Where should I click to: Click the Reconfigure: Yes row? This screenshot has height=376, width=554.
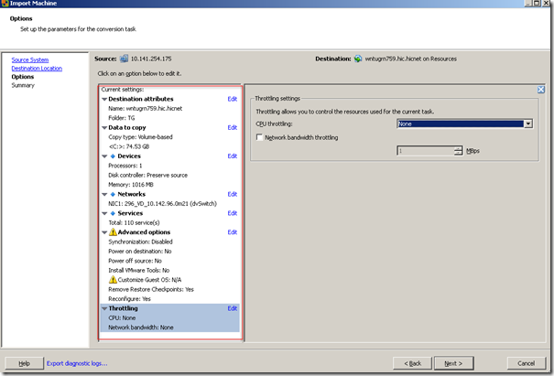tap(129, 299)
